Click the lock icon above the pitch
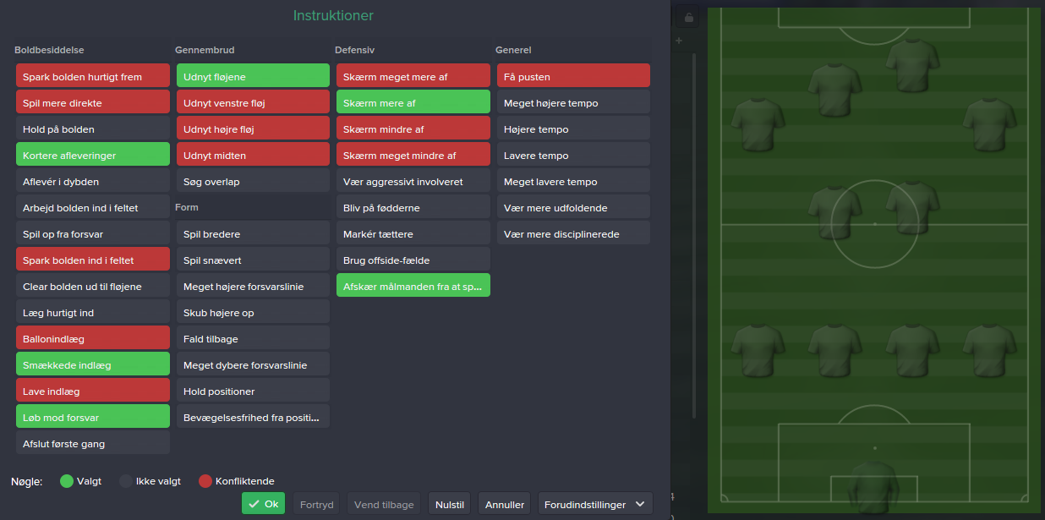 pyautogui.click(x=689, y=17)
